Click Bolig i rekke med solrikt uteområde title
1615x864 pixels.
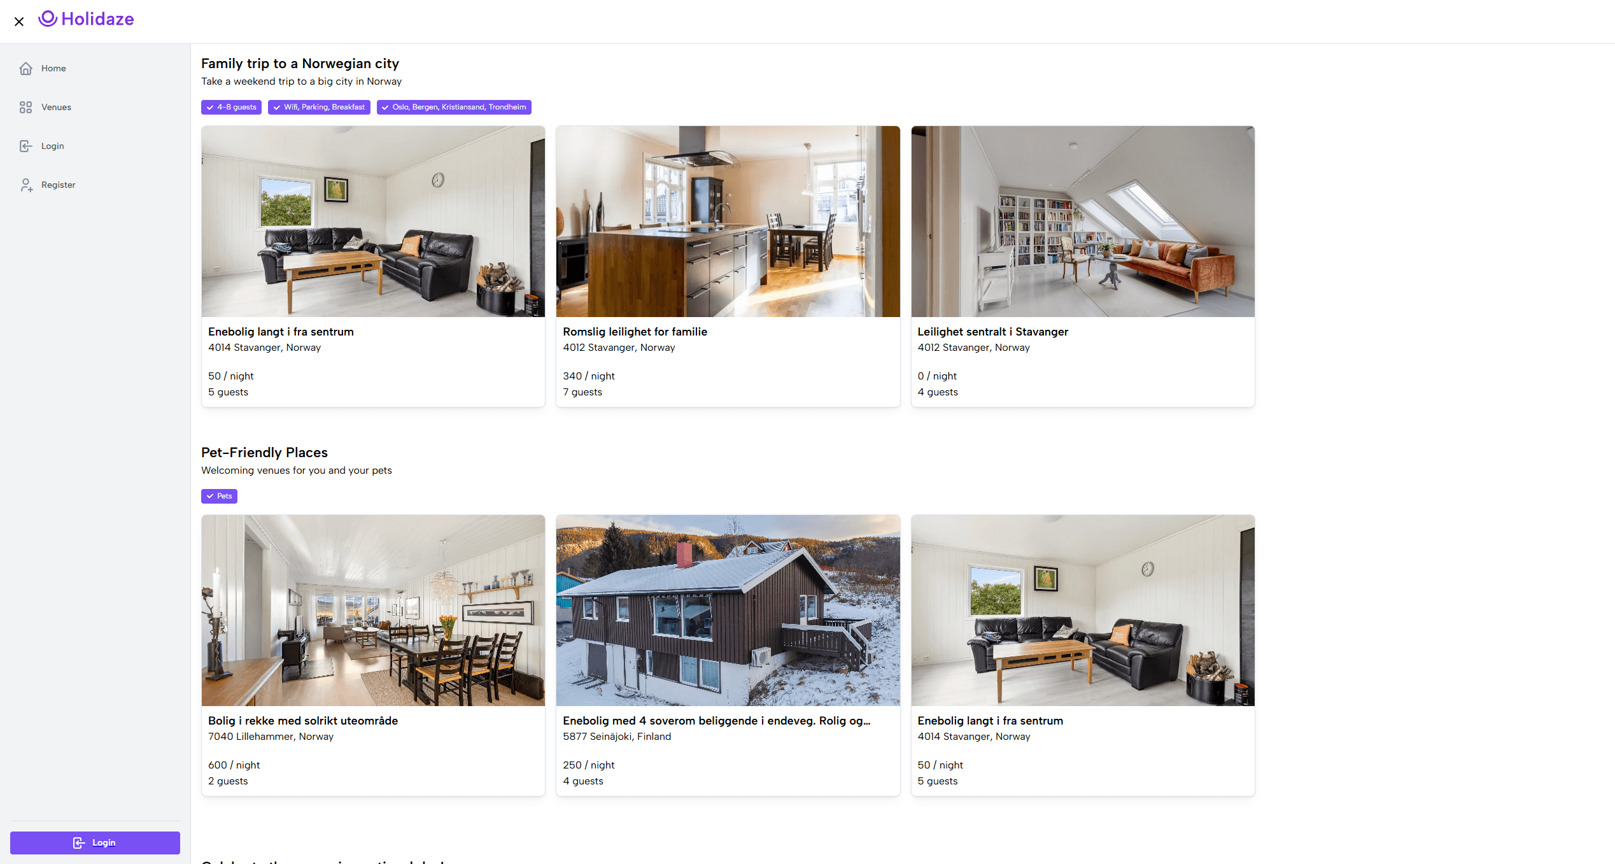(x=303, y=721)
